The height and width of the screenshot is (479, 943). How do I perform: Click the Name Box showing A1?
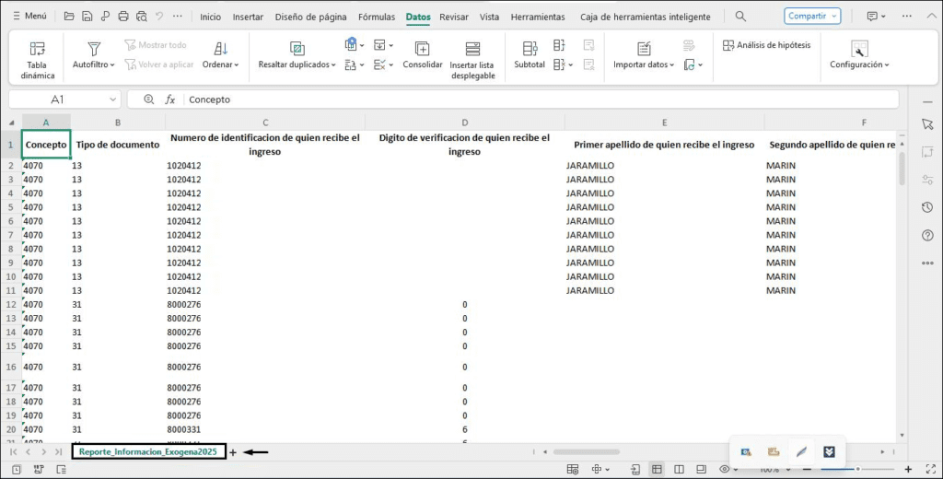pyautogui.click(x=64, y=99)
